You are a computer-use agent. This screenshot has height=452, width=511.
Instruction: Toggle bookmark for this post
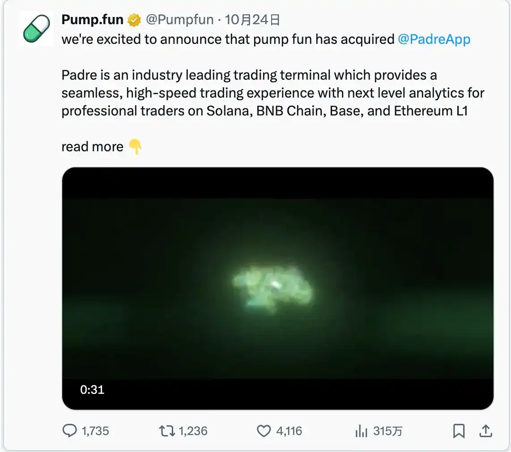point(458,431)
